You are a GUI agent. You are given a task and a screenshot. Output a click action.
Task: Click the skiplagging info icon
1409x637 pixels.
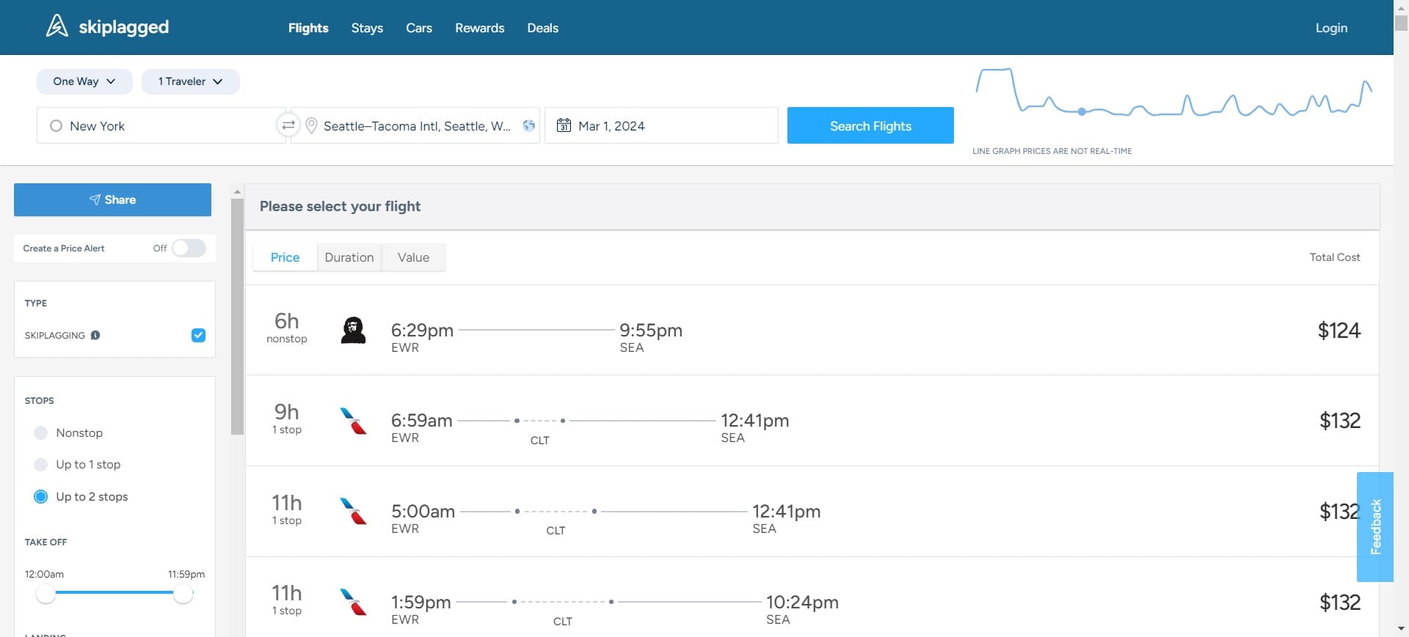(95, 335)
